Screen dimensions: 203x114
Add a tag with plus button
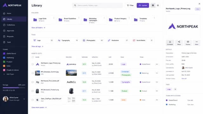pyautogui.click(x=175, y=89)
